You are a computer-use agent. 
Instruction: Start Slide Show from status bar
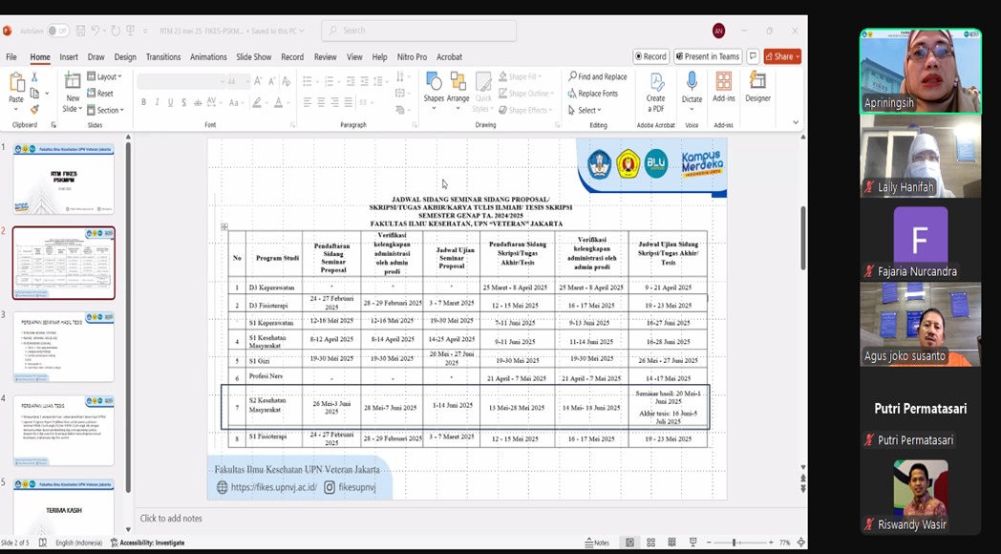[692, 543]
